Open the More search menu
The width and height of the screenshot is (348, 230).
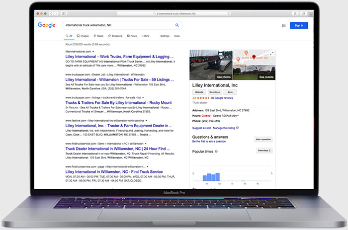coord(146,36)
